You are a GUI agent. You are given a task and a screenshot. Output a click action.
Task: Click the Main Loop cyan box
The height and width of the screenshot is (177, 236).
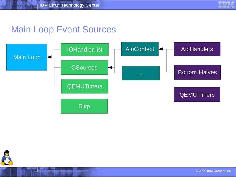(x=27, y=58)
